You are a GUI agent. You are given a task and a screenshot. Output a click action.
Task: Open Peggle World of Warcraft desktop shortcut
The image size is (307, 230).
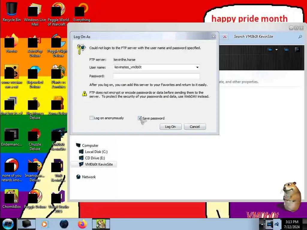pos(58,14)
